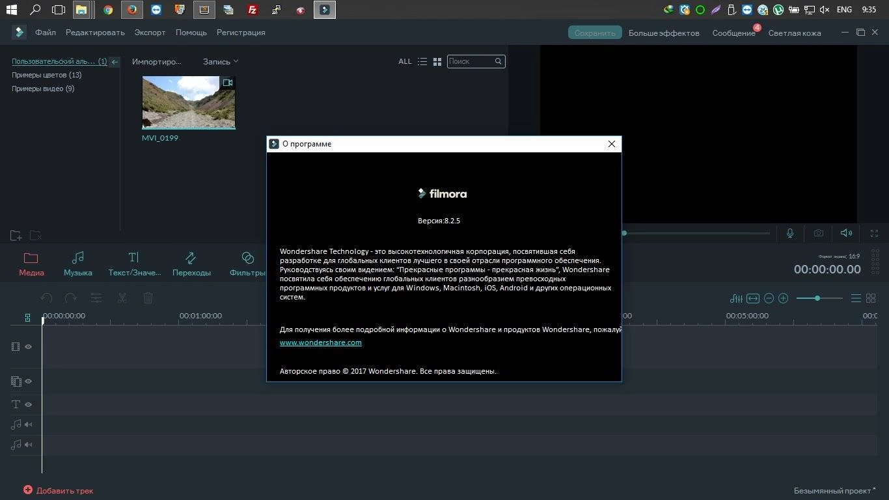Click the delete folder icon
The height and width of the screenshot is (500, 889).
click(x=36, y=236)
